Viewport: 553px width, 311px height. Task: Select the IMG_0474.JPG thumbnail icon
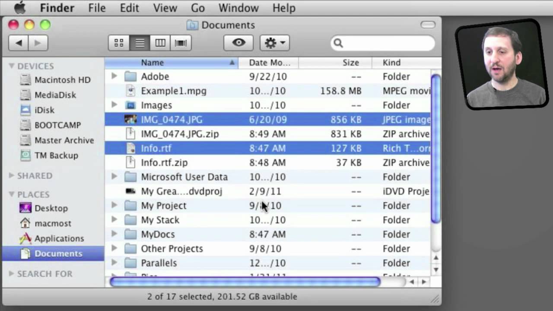pos(130,120)
